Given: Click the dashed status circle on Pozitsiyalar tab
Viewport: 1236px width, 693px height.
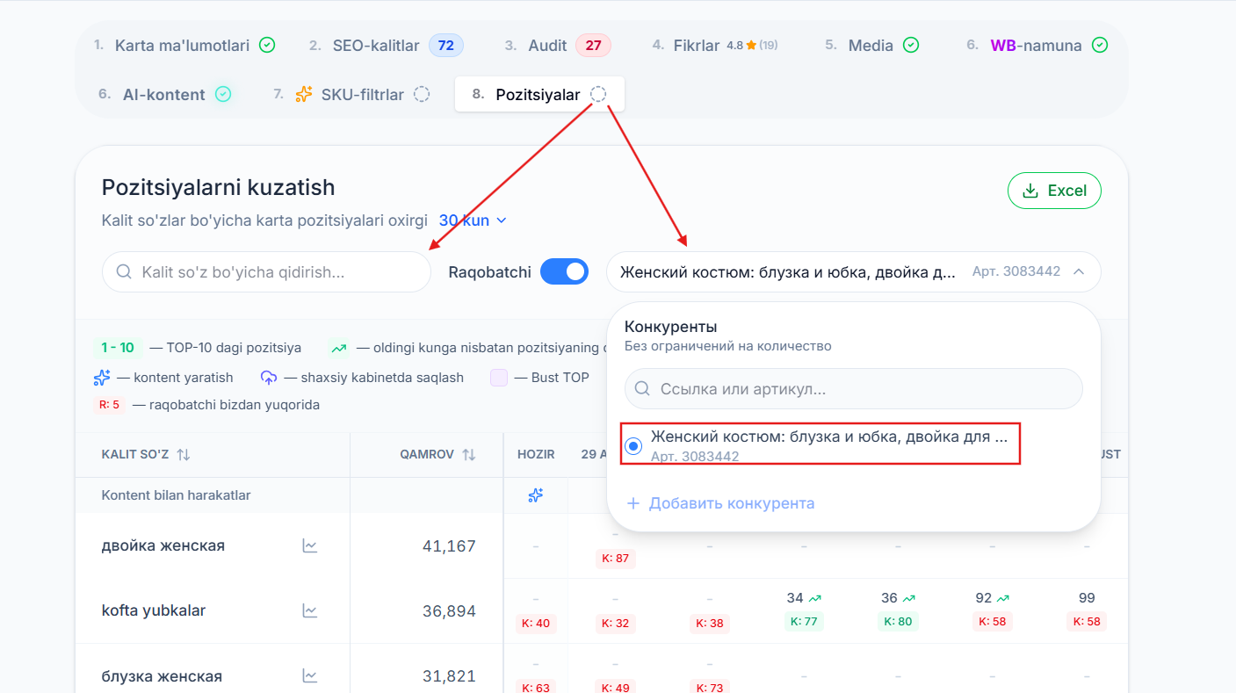Looking at the screenshot, I should (x=598, y=94).
